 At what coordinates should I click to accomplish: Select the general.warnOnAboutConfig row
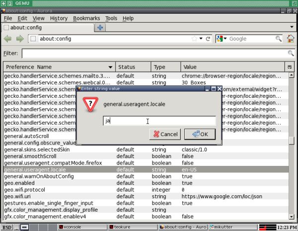tap(146, 176)
